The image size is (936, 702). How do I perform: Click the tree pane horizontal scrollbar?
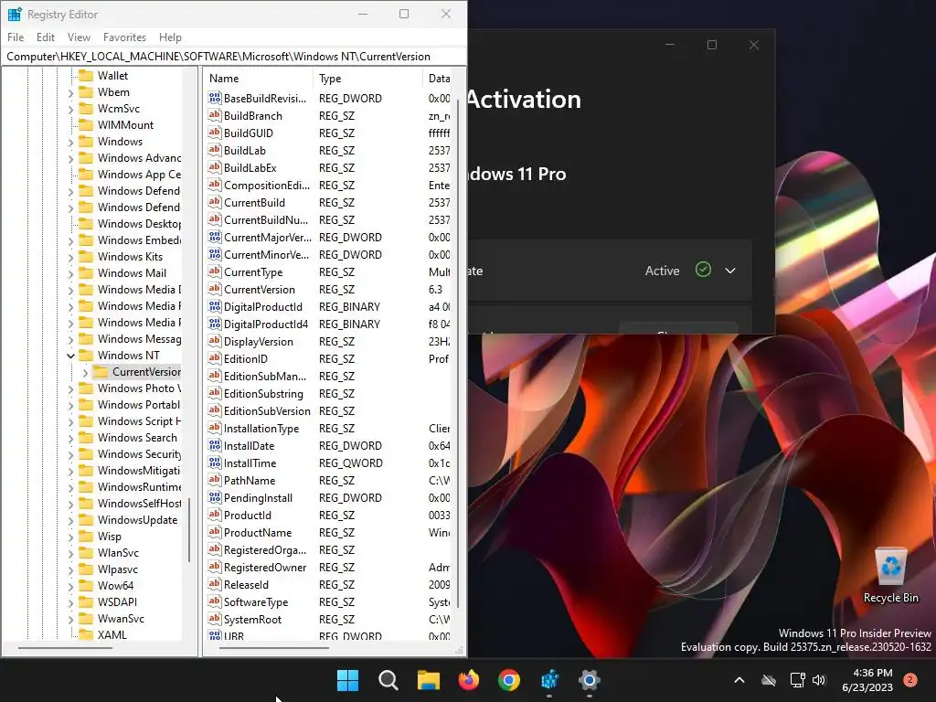(x=65, y=648)
